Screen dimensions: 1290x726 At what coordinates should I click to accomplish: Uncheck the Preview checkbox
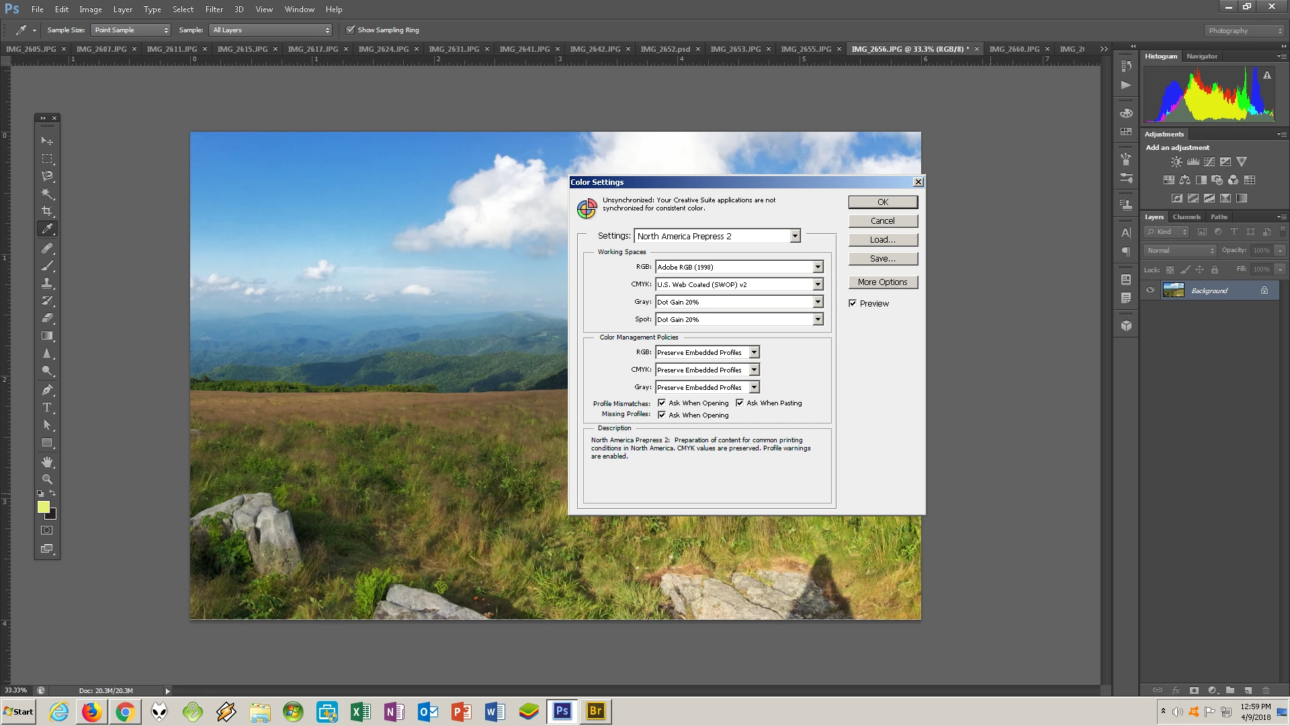point(853,303)
